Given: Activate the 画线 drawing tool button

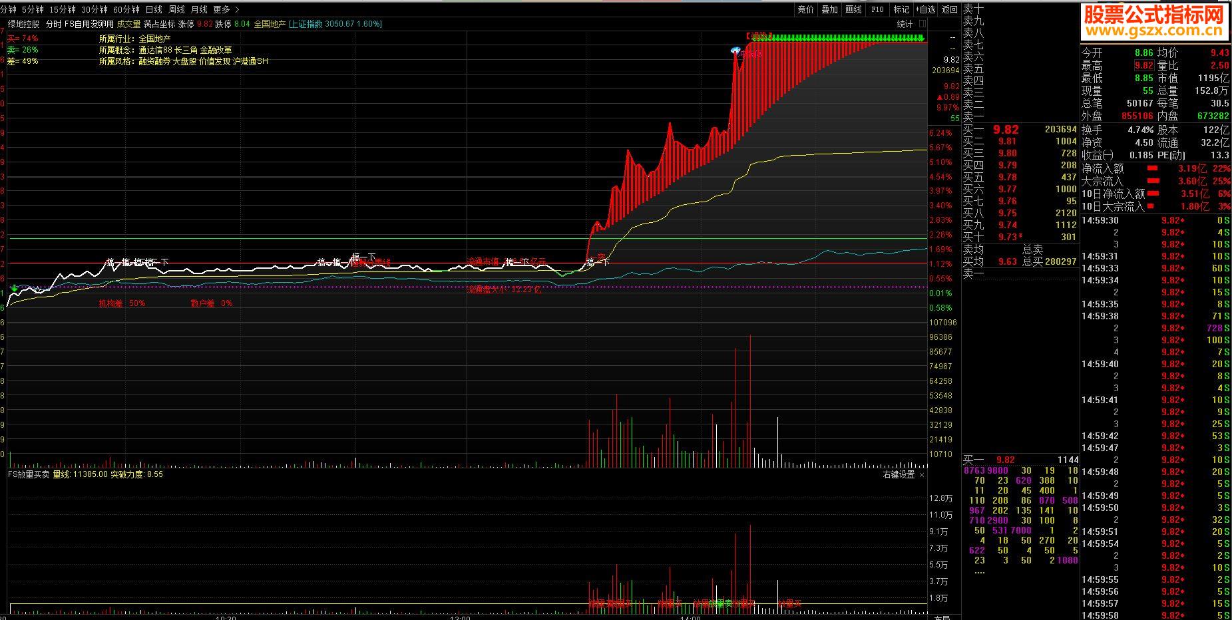Looking at the screenshot, I should tap(853, 9).
